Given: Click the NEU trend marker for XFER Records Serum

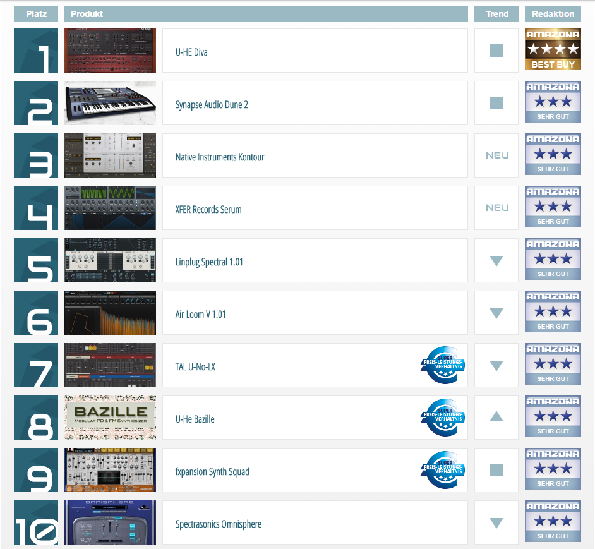Looking at the screenshot, I should (x=496, y=208).
